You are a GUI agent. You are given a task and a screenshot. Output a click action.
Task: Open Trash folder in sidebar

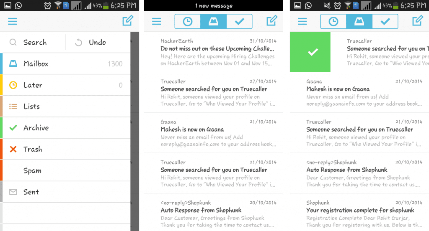pyautogui.click(x=65, y=149)
